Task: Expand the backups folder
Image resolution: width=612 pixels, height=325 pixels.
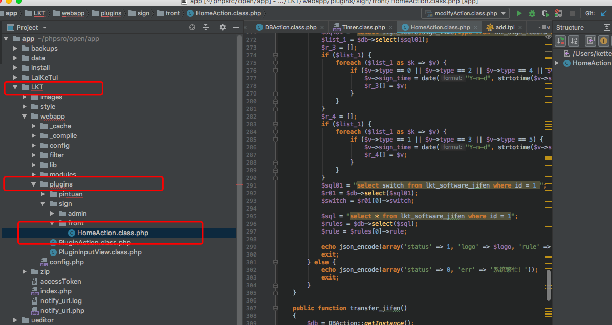Action: tap(15, 49)
